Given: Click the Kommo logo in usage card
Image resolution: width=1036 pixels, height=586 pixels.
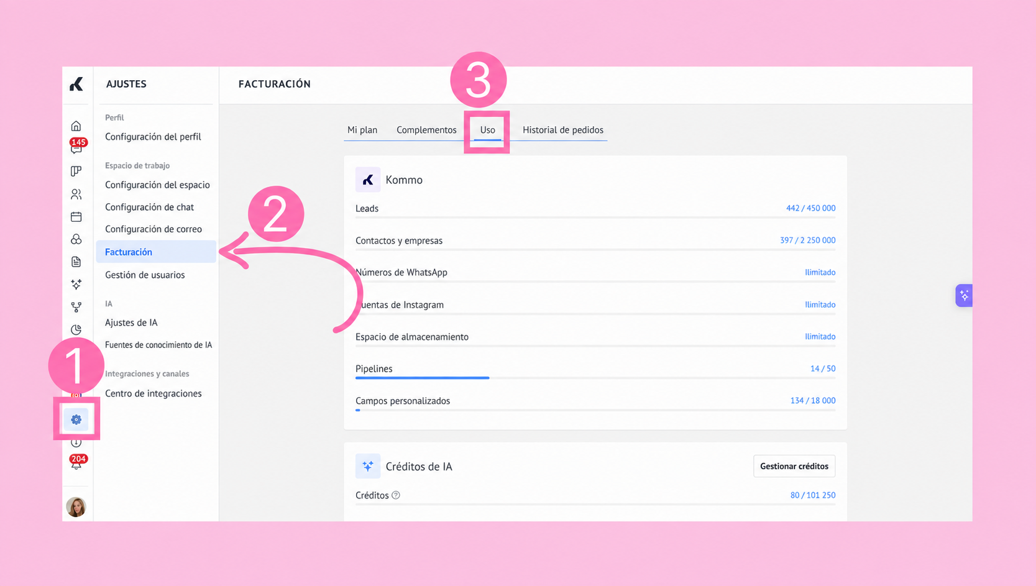Looking at the screenshot, I should [368, 180].
